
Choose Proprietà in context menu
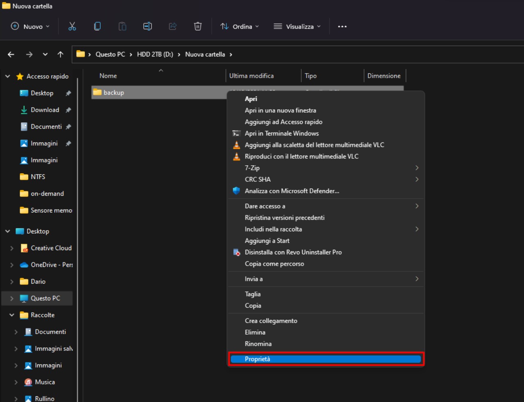click(x=326, y=359)
